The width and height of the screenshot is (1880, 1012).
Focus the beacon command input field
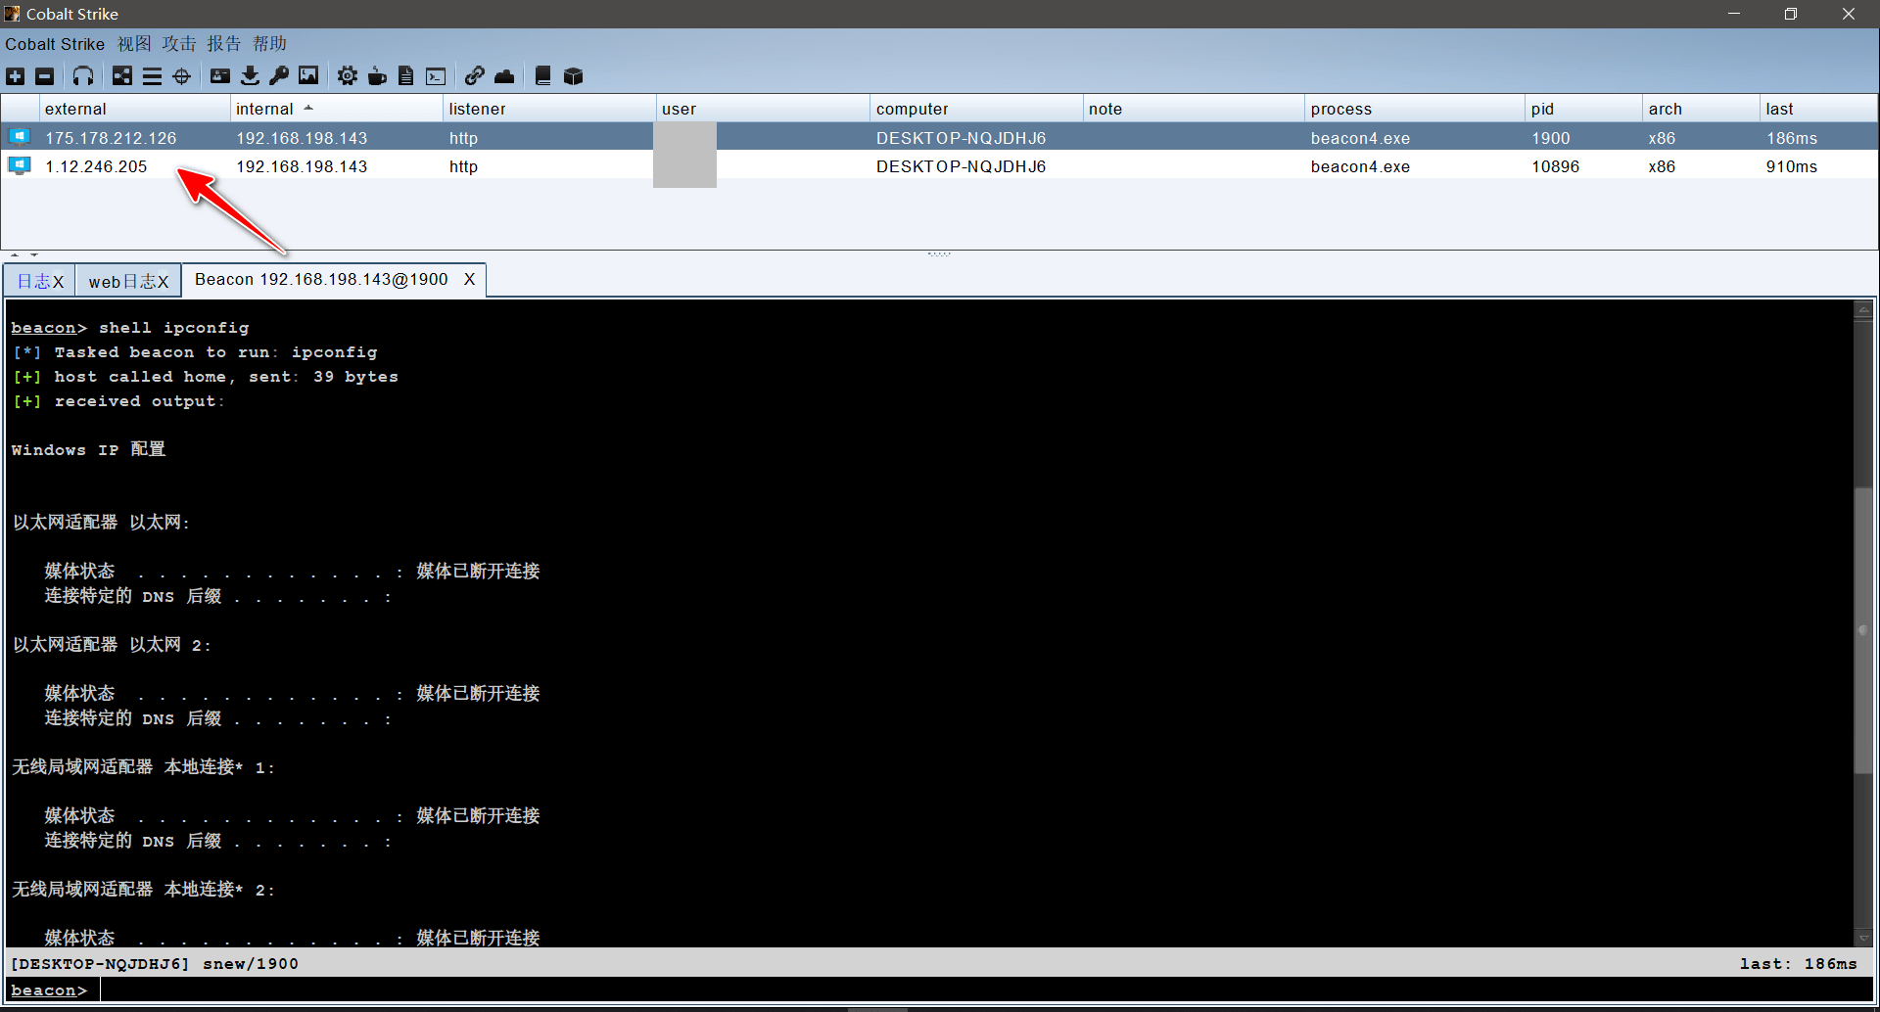[987, 990]
